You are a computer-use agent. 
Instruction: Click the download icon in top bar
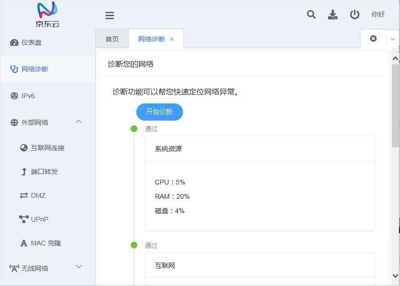pos(333,15)
